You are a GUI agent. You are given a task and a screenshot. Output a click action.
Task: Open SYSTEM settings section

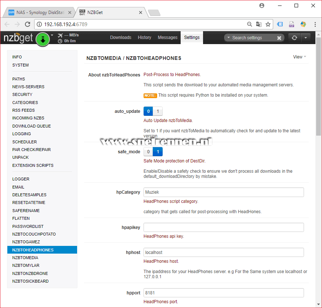(20, 65)
